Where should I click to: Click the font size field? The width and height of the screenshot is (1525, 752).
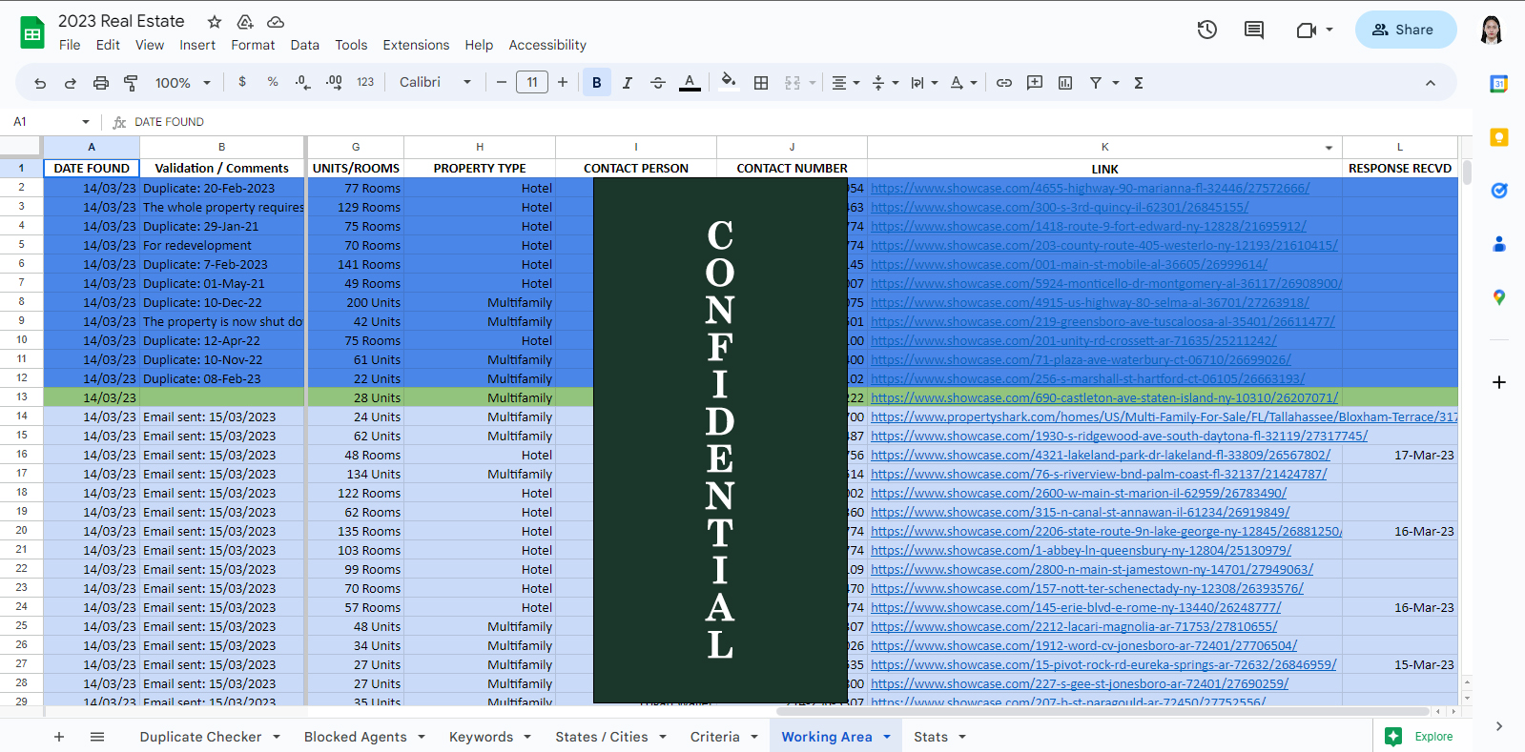pyautogui.click(x=532, y=82)
